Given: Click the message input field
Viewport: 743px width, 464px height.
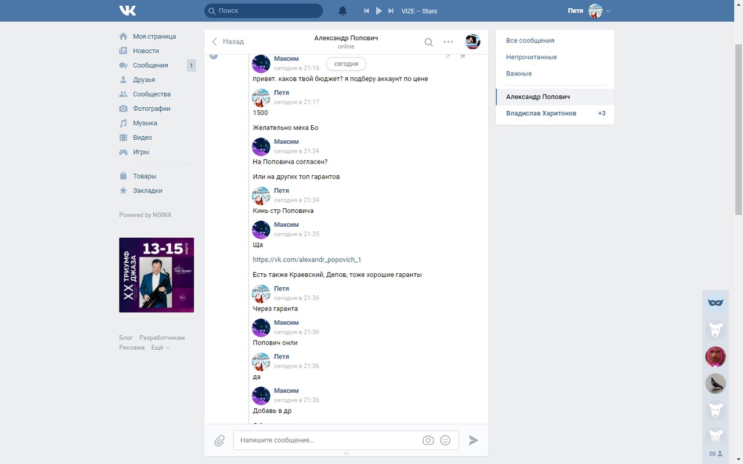Looking at the screenshot, I should (x=328, y=440).
